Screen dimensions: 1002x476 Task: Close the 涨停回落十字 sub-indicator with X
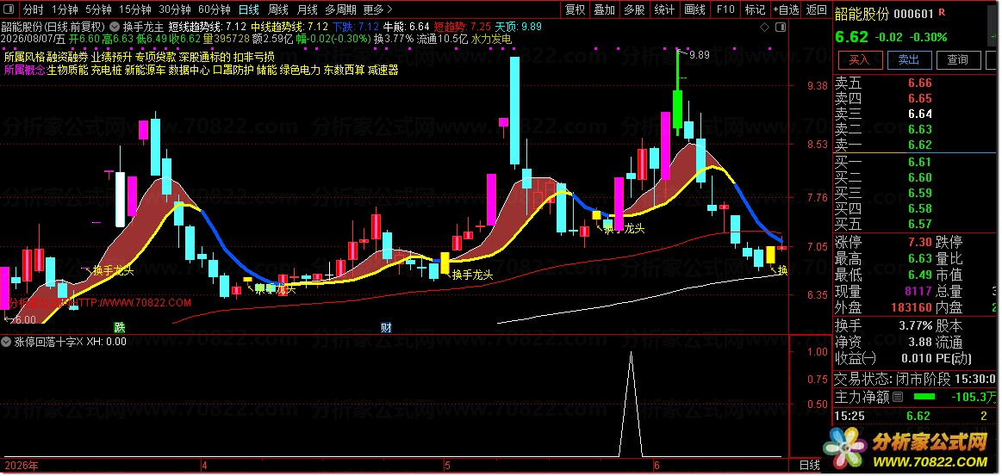click(79, 342)
